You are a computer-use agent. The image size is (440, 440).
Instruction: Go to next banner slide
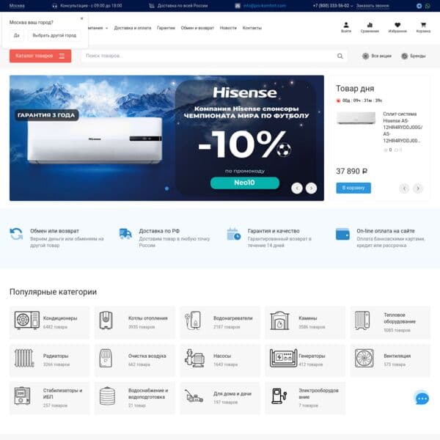pos(311,188)
